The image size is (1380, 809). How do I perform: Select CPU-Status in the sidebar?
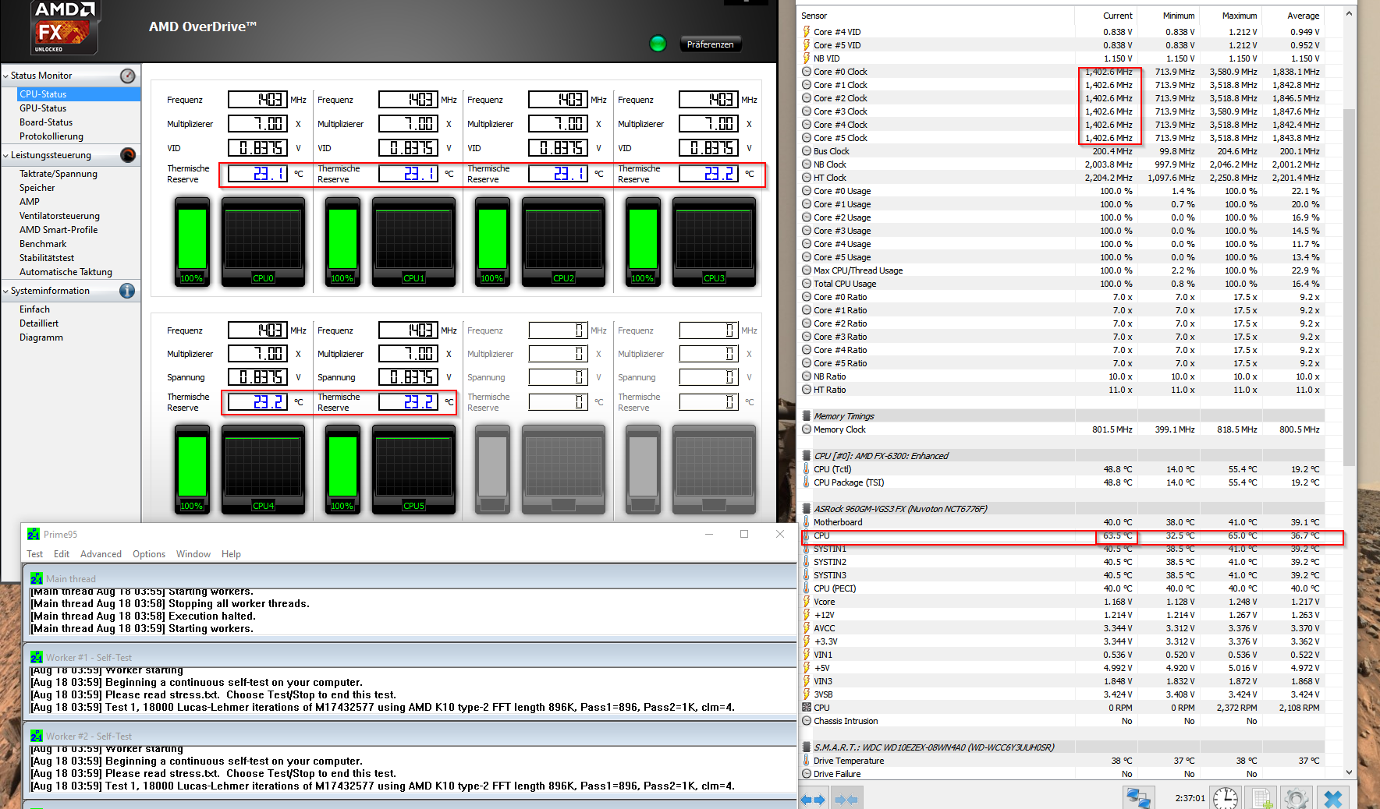(79, 94)
